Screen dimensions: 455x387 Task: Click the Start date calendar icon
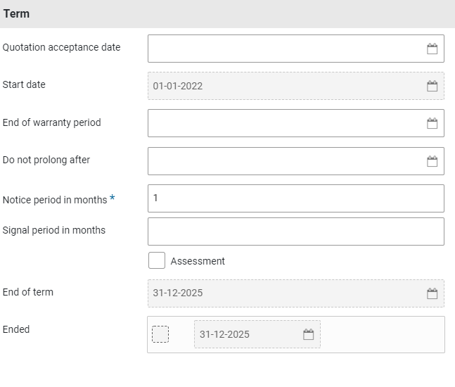432,86
